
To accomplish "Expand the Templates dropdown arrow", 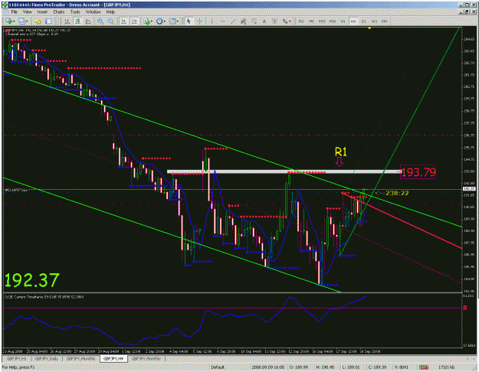I will click(x=178, y=21).
